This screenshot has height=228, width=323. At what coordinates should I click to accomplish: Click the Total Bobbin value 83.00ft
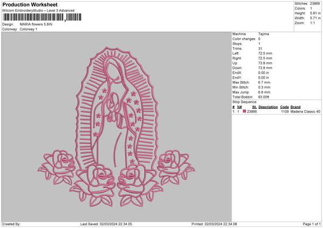(264, 97)
